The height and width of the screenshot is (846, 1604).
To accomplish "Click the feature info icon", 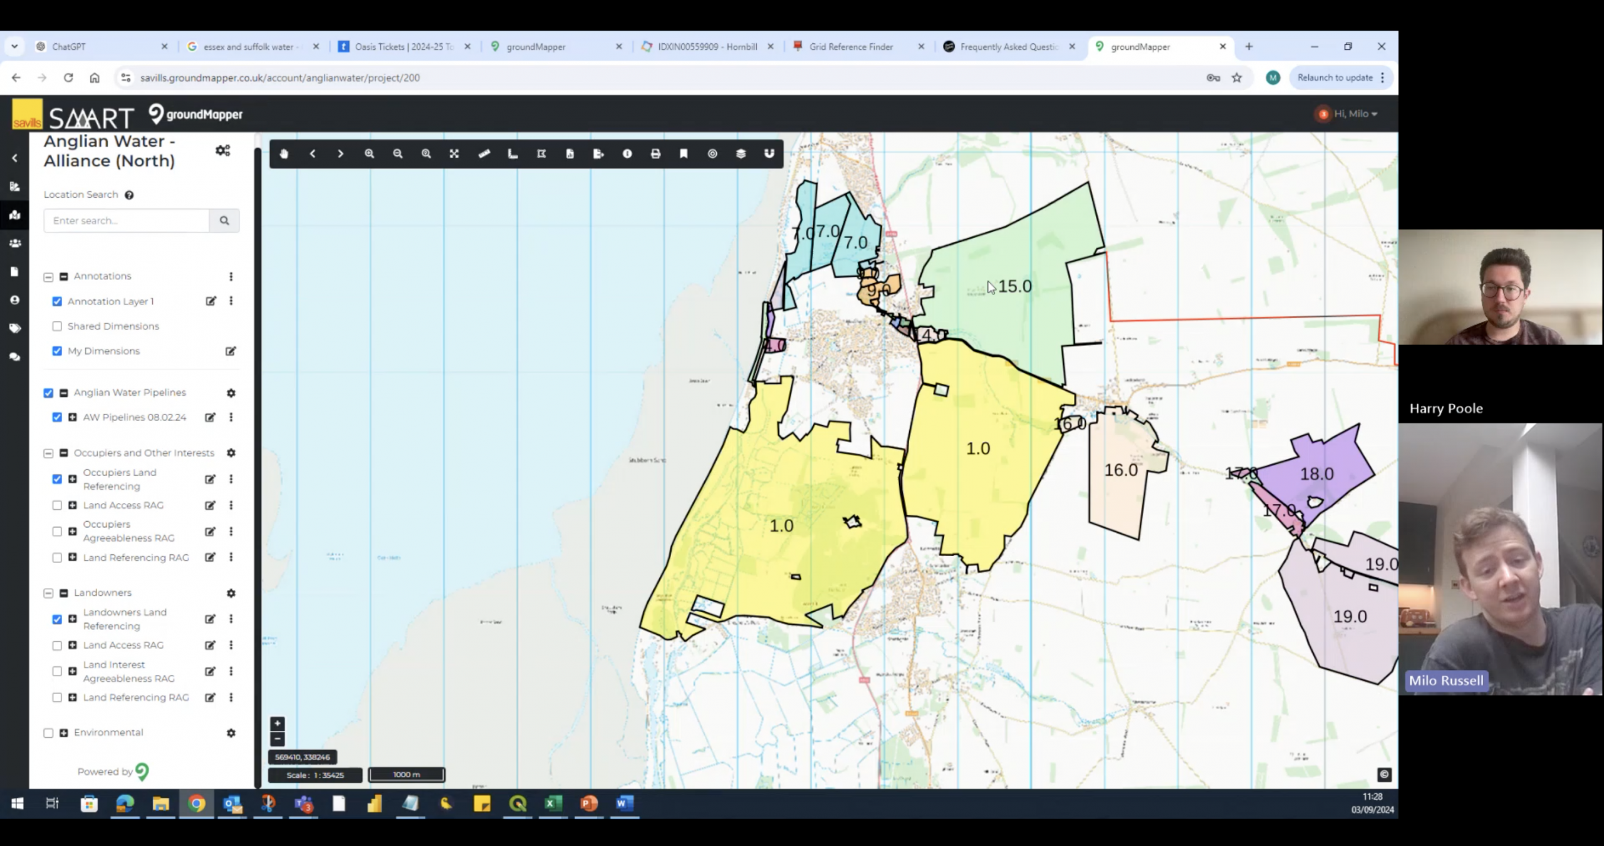I will tap(627, 154).
